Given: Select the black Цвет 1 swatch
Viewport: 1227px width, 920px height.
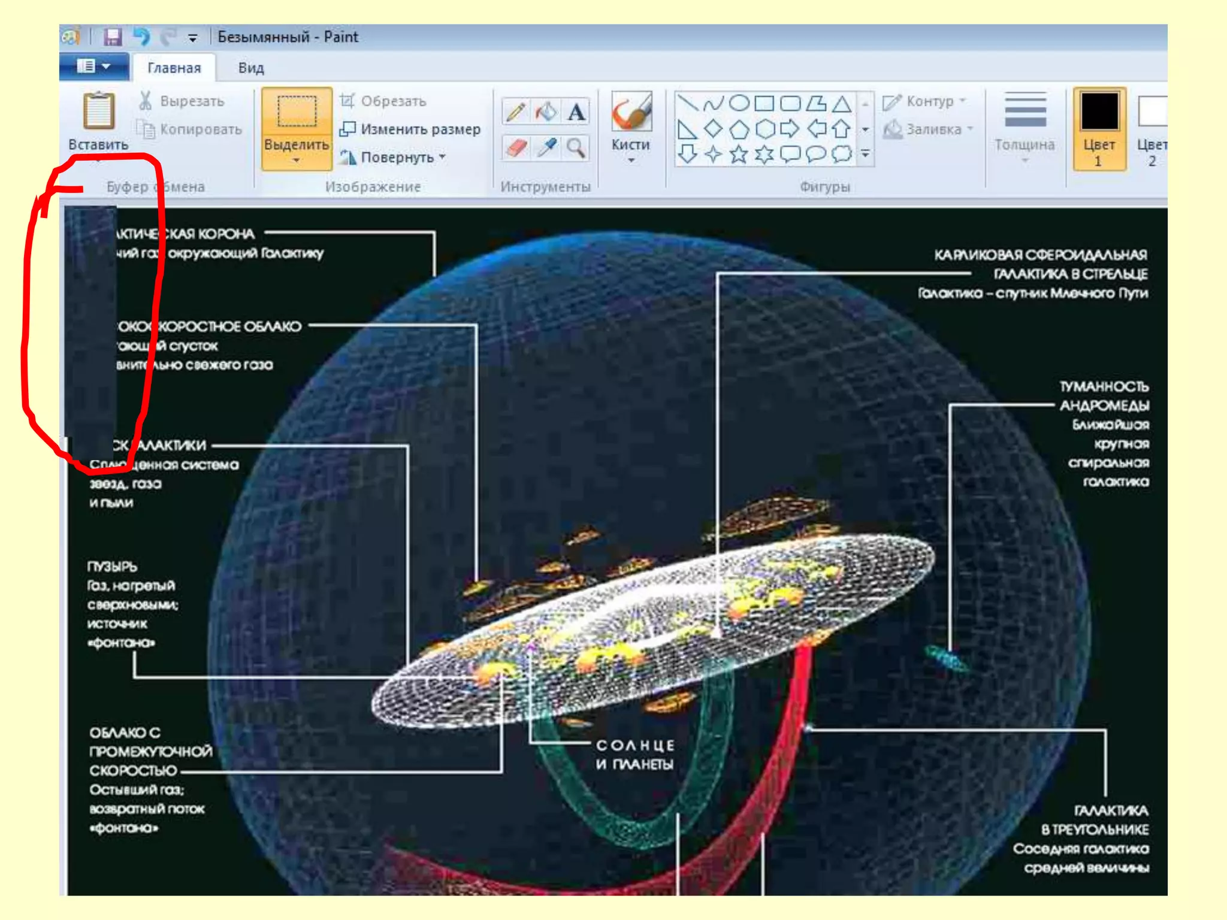Looking at the screenshot, I should [x=1099, y=111].
